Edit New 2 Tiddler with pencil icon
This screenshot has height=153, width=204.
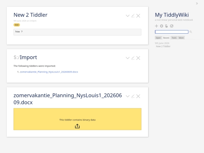[133, 16]
